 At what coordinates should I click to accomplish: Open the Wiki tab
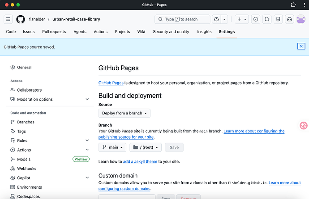[142, 32]
